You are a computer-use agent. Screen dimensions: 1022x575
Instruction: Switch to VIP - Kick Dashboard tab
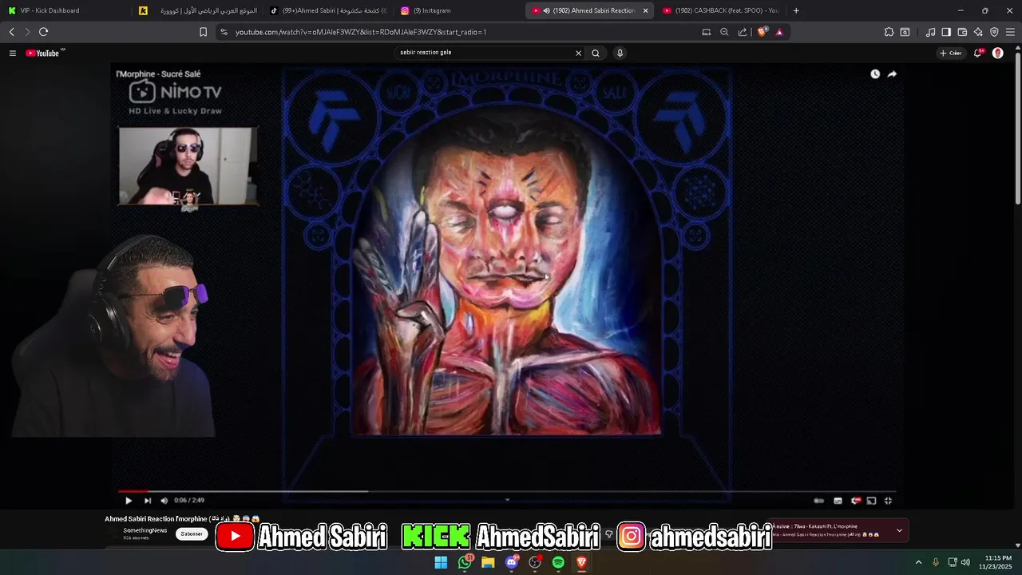[65, 10]
